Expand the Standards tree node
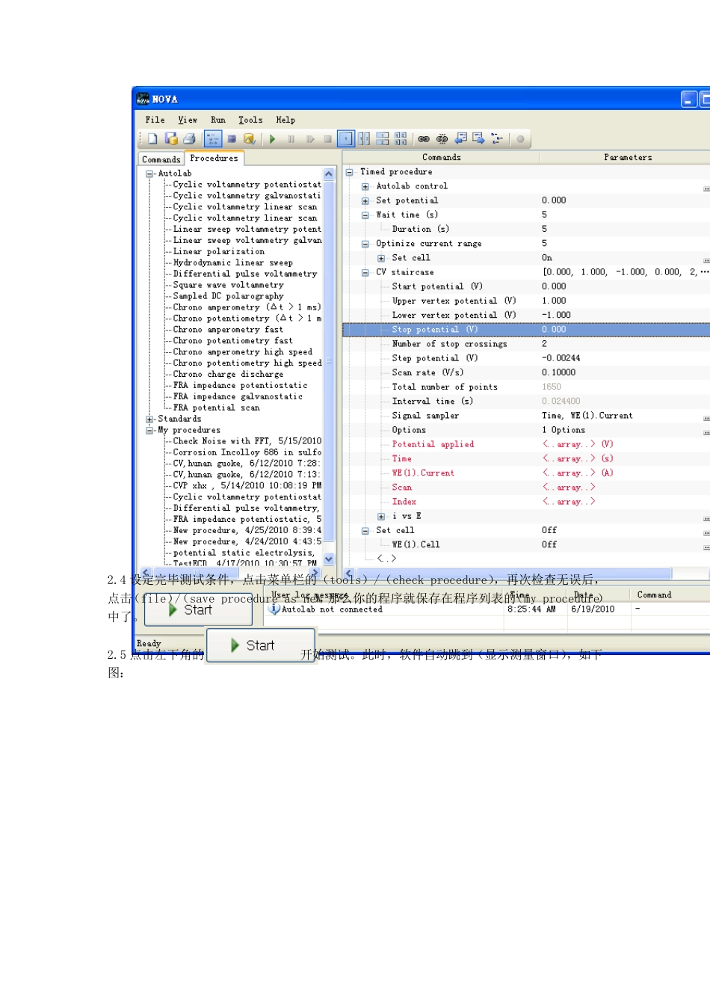 (x=149, y=419)
